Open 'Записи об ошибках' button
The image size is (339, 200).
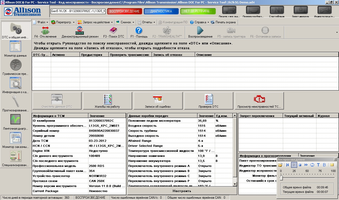click(x=158, y=101)
